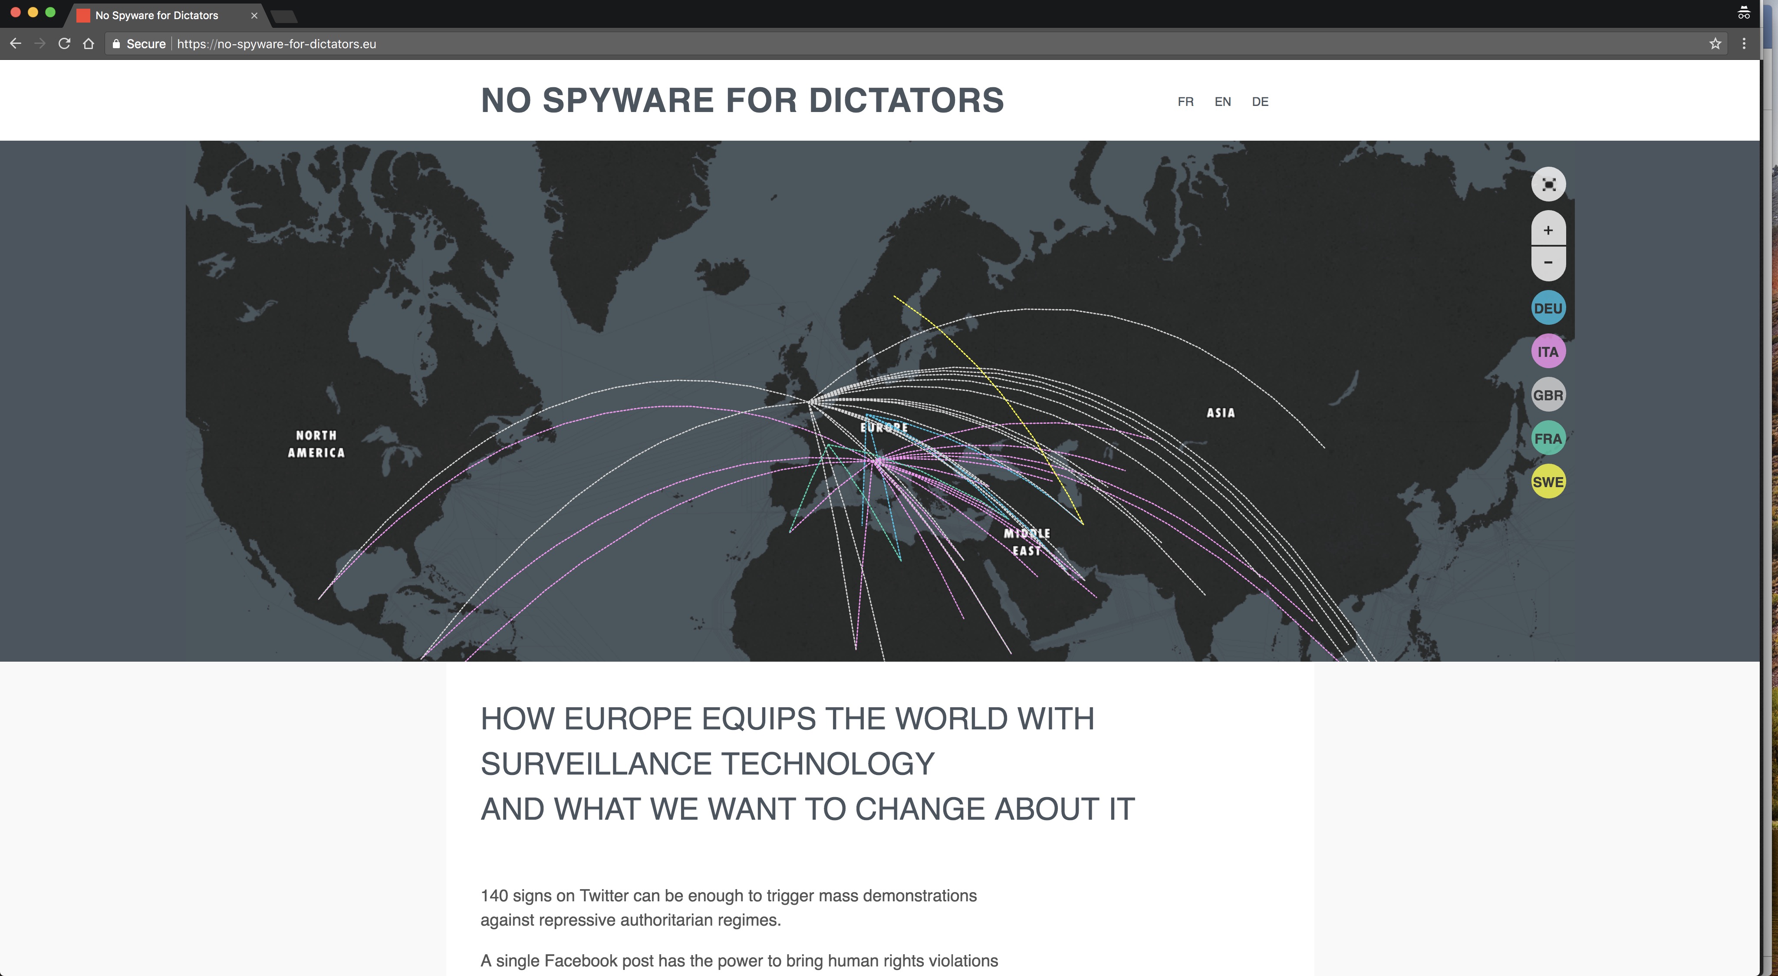Screen dimensions: 1778x976
Task: Click the SWE country filter icon
Action: (1548, 481)
